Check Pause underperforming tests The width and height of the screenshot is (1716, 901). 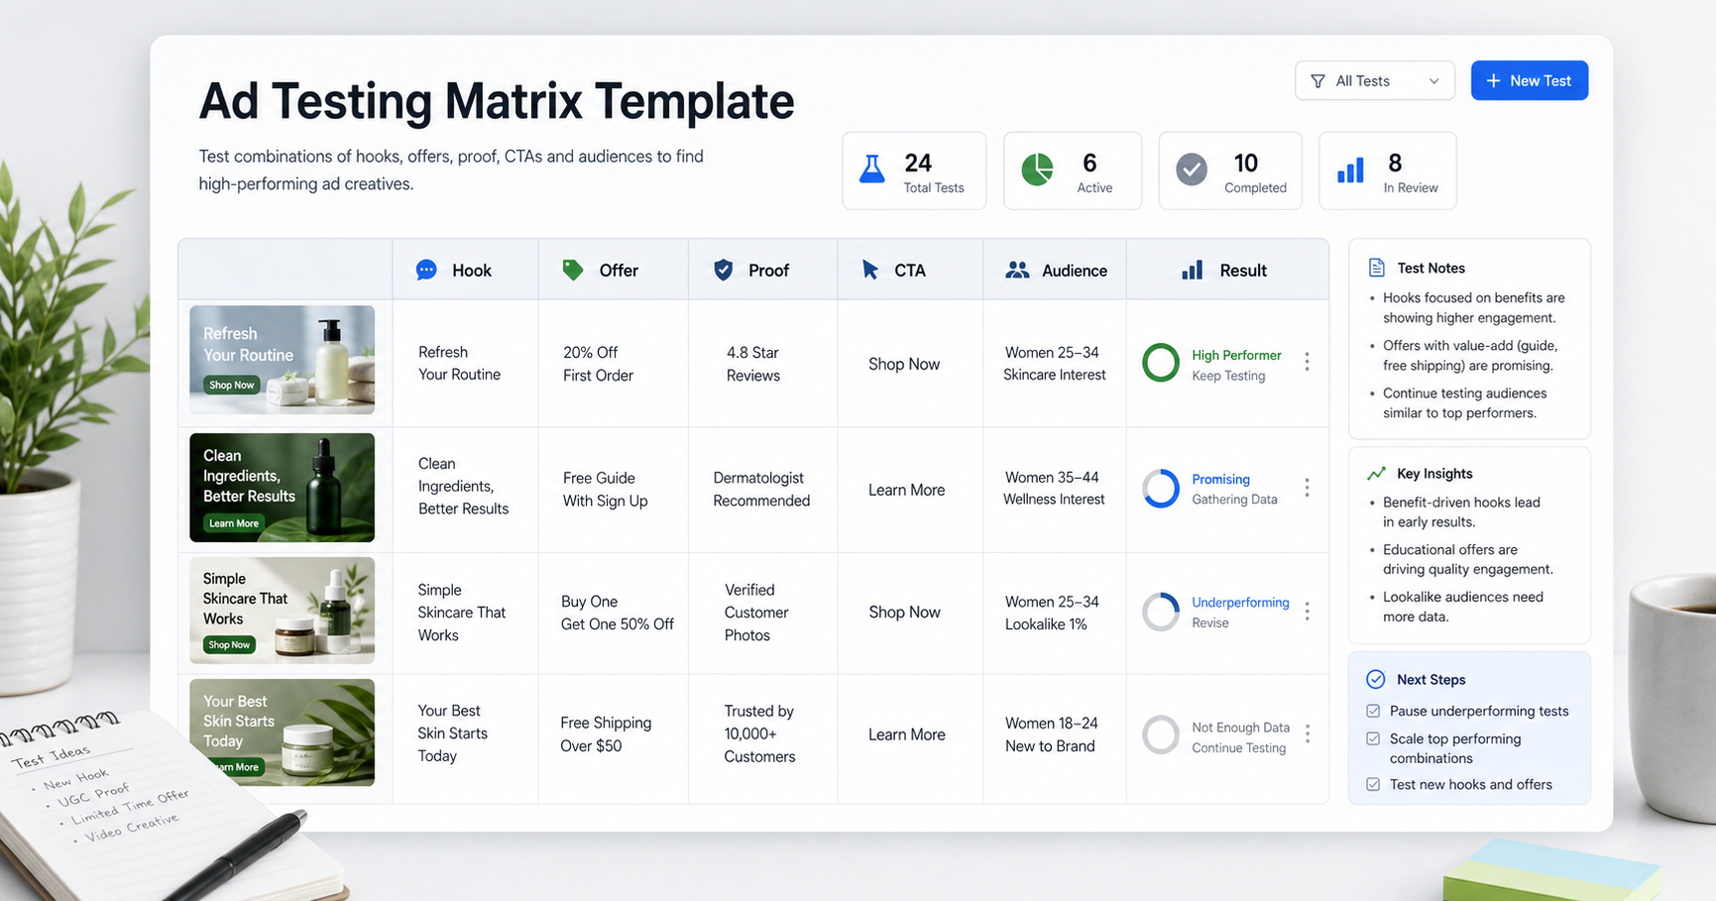[x=1373, y=711]
